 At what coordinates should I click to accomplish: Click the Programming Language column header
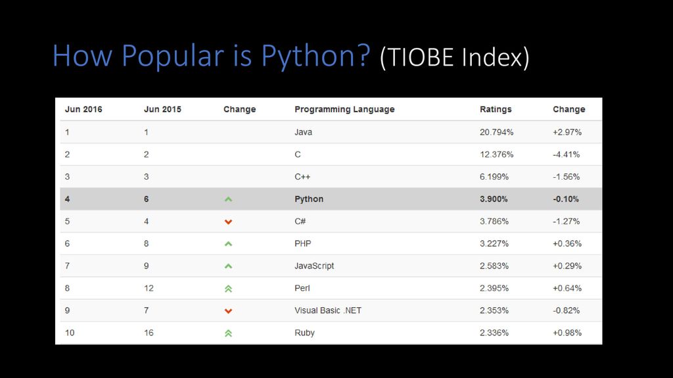(x=344, y=110)
